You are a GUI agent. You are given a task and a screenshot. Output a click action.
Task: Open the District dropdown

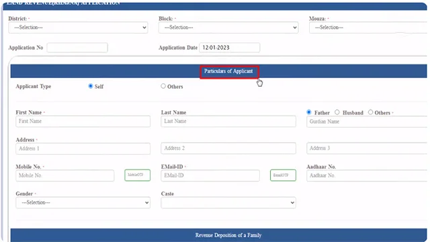click(x=78, y=28)
